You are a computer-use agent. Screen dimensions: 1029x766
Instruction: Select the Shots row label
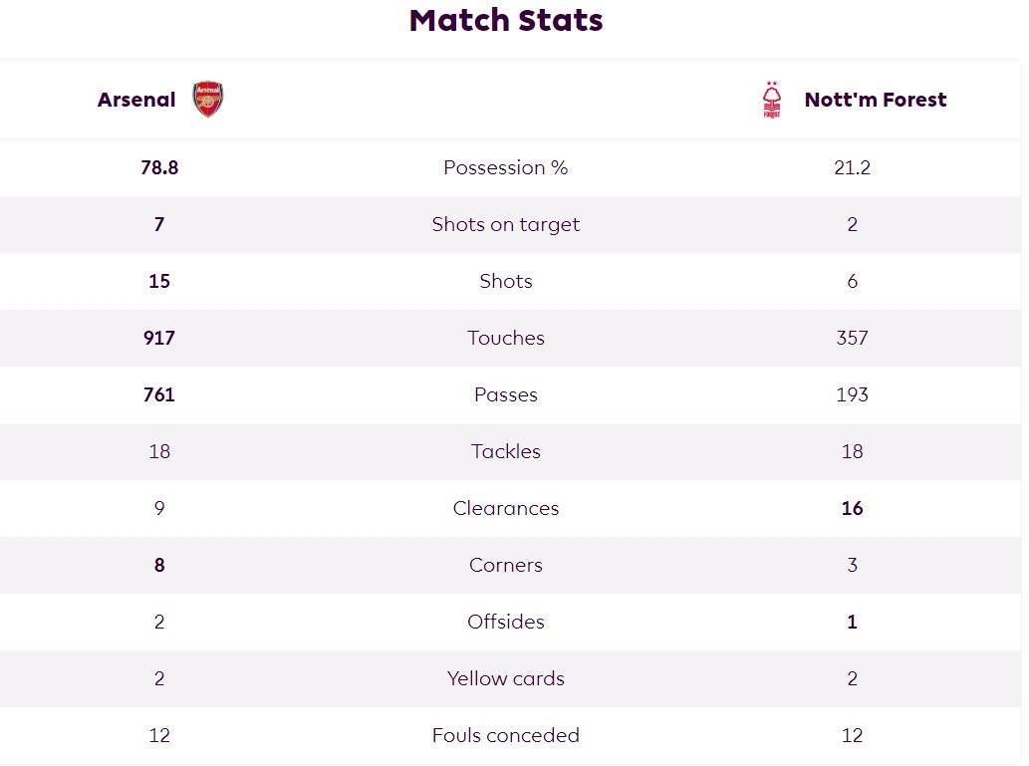506,281
